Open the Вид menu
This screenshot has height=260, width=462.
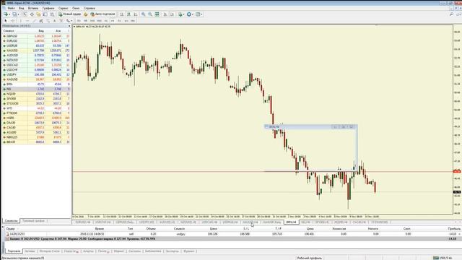22,8
